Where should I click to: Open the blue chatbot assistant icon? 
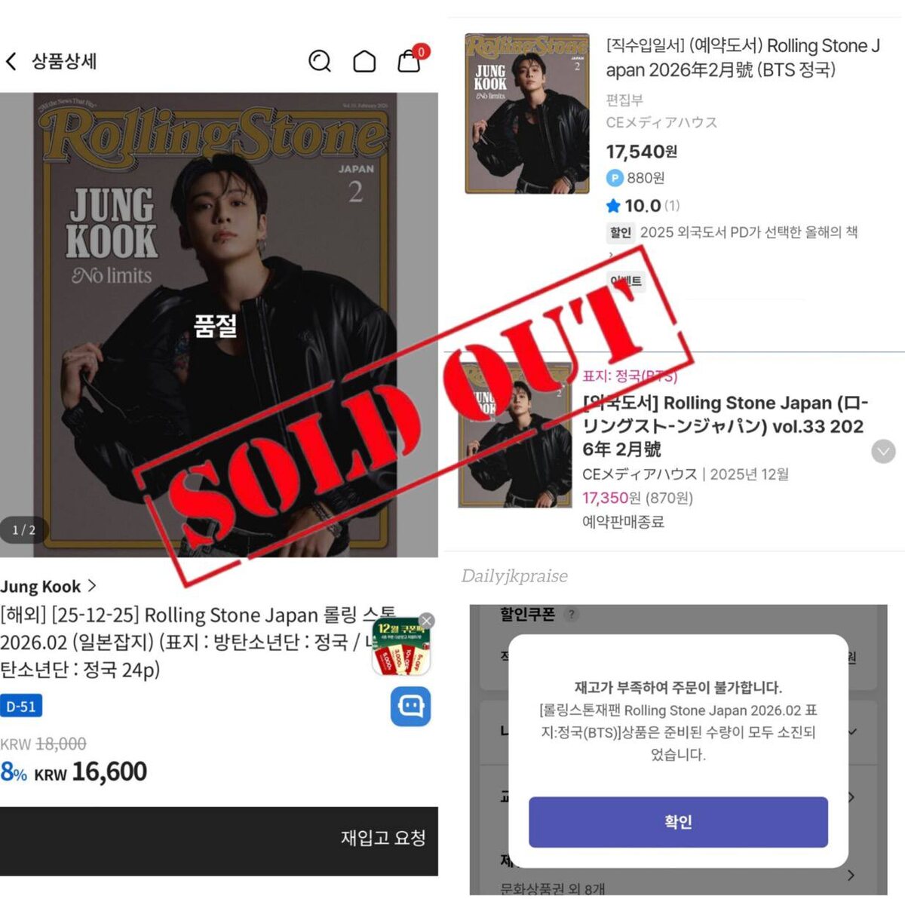click(410, 707)
